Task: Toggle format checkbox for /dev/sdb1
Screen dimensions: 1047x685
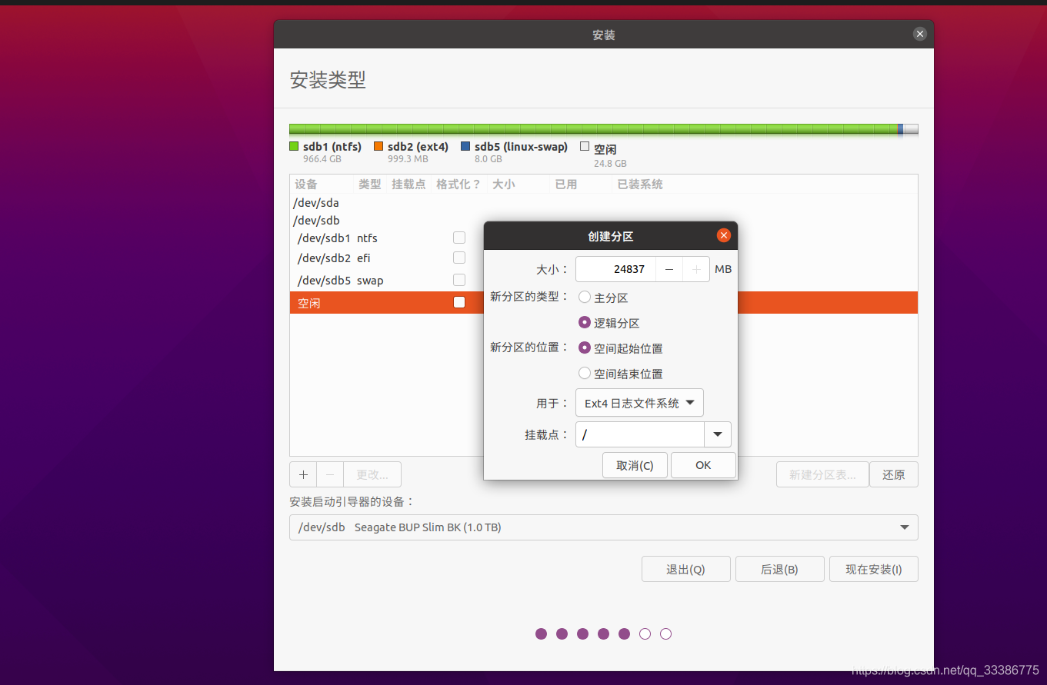Action: pos(459,238)
